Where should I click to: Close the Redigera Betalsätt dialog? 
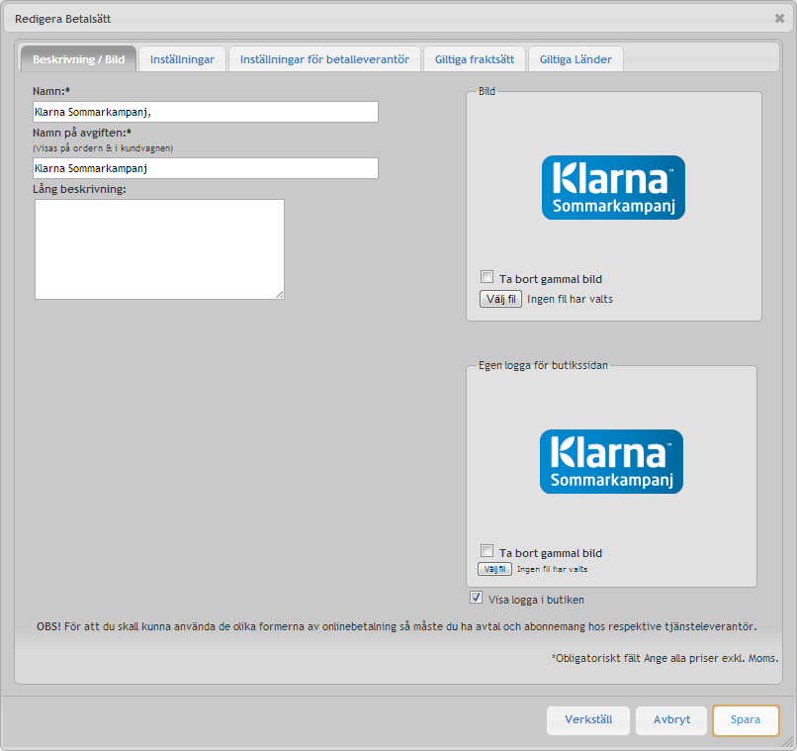click(779, 18)
